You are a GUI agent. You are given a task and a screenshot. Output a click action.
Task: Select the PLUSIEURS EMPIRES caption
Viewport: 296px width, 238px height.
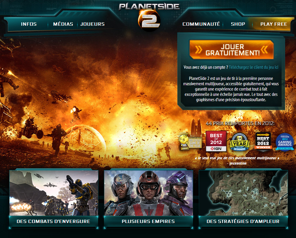[x=148, y=221]
